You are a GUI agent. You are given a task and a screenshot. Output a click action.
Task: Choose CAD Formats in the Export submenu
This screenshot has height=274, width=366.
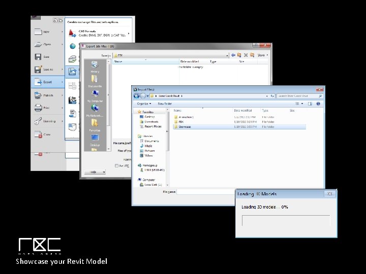[x=99, y=33]
